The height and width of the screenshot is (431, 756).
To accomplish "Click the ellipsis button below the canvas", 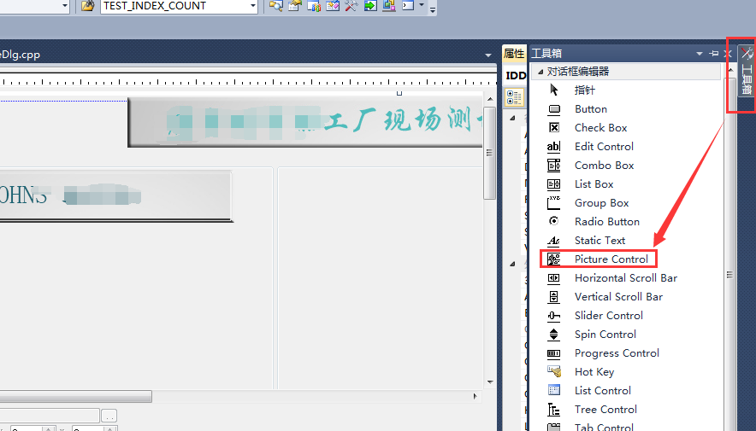I will coord(109,416).
